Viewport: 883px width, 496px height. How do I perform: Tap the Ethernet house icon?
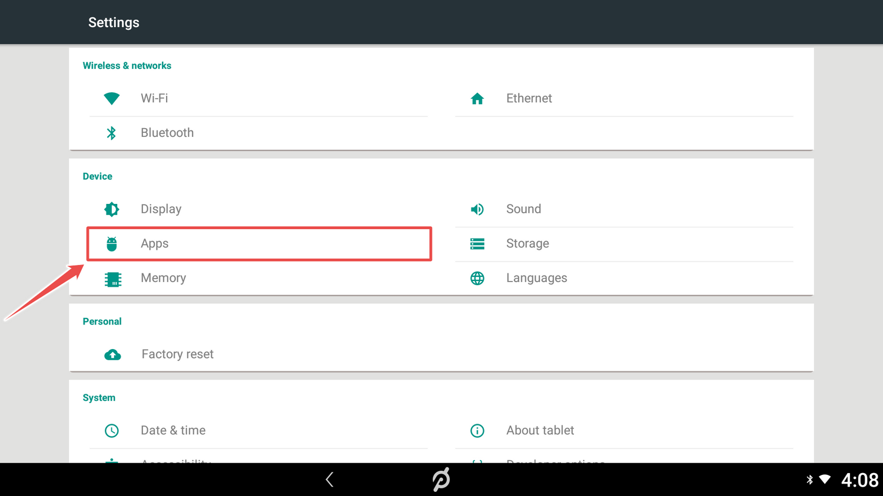click(477, 99)
